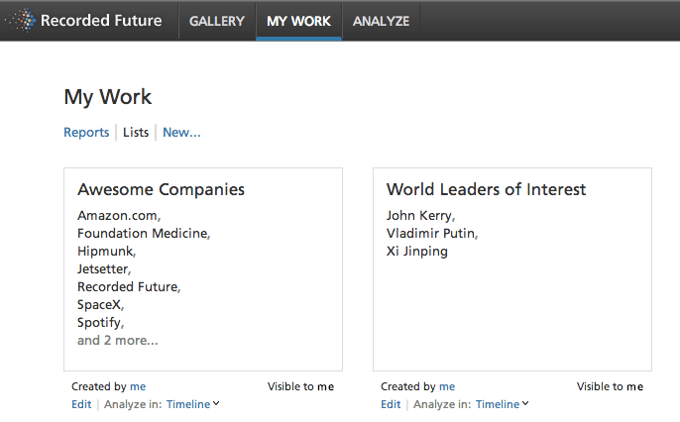Viewport: 680px width, 422px height.
Task: Show the Reports section
Action: pyautogui.click(x=86, y=133)
